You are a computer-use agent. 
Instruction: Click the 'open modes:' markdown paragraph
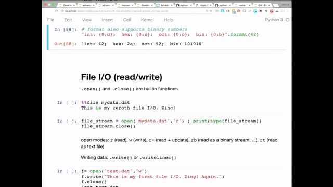[179, 143]
